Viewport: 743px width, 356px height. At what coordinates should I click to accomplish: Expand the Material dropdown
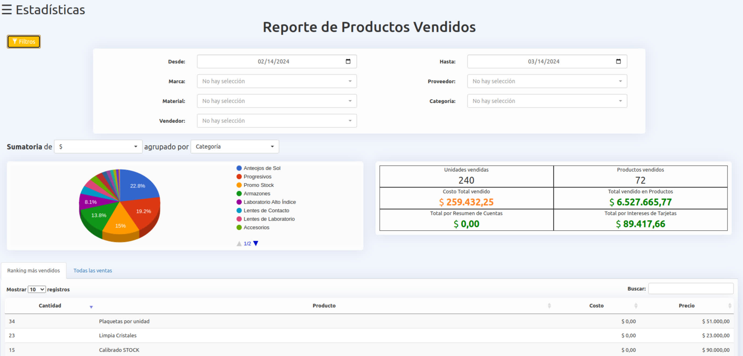tap(277, 101)
